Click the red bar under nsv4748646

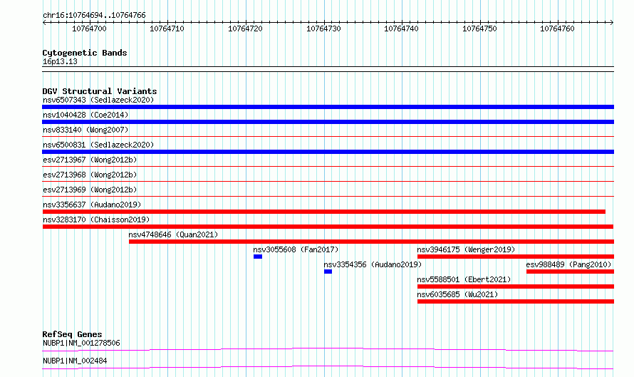tap(372, 242)
